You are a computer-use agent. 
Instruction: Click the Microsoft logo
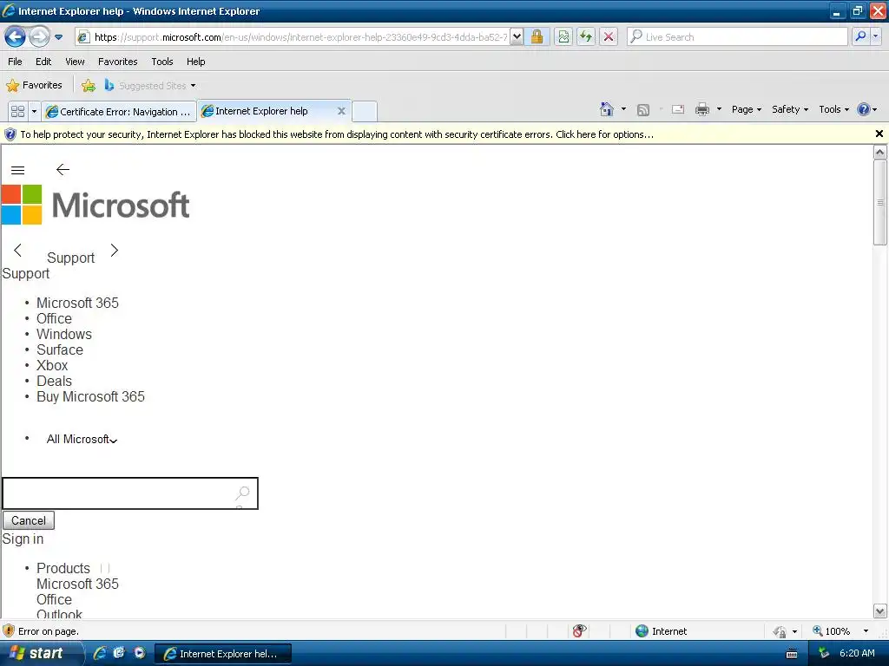tap(95, 205)
